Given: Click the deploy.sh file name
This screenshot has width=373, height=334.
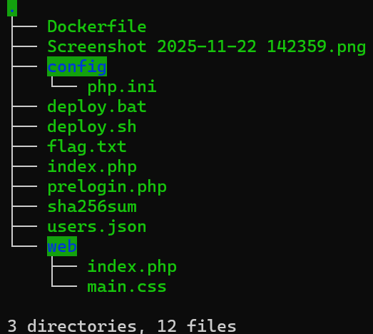Looking at the screenshot, I should [92, 127].
